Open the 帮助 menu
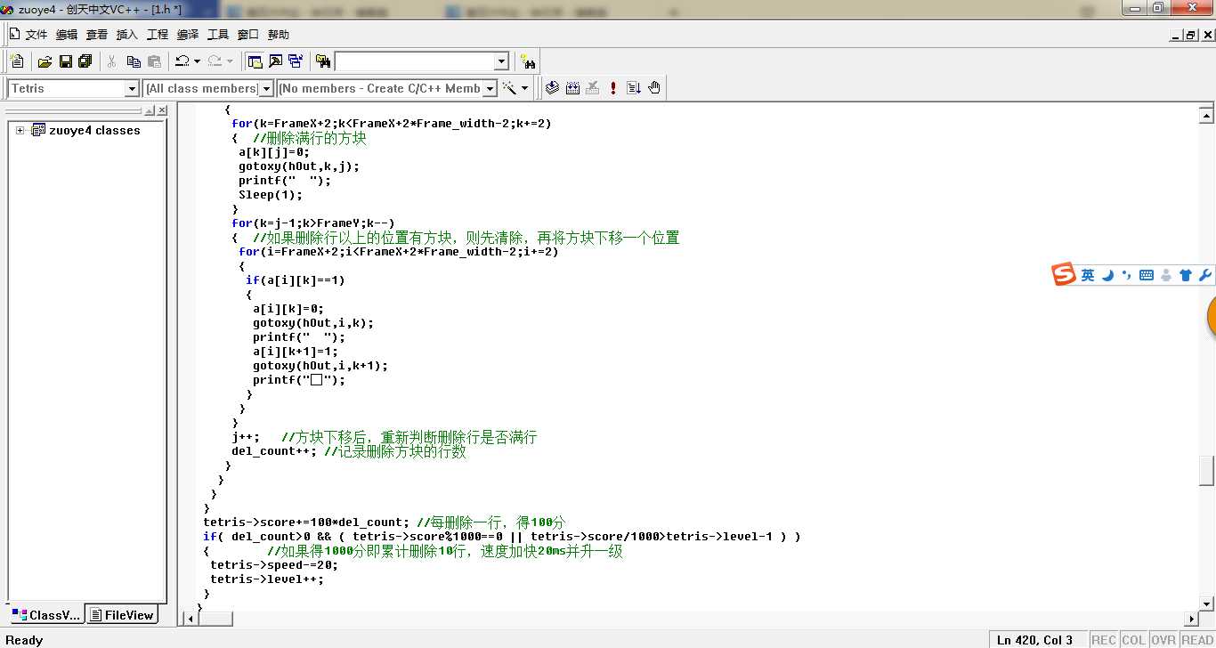The image size is (1216, 648). (x=279, y=35)
